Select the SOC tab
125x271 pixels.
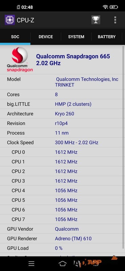[x=15, y=37]
